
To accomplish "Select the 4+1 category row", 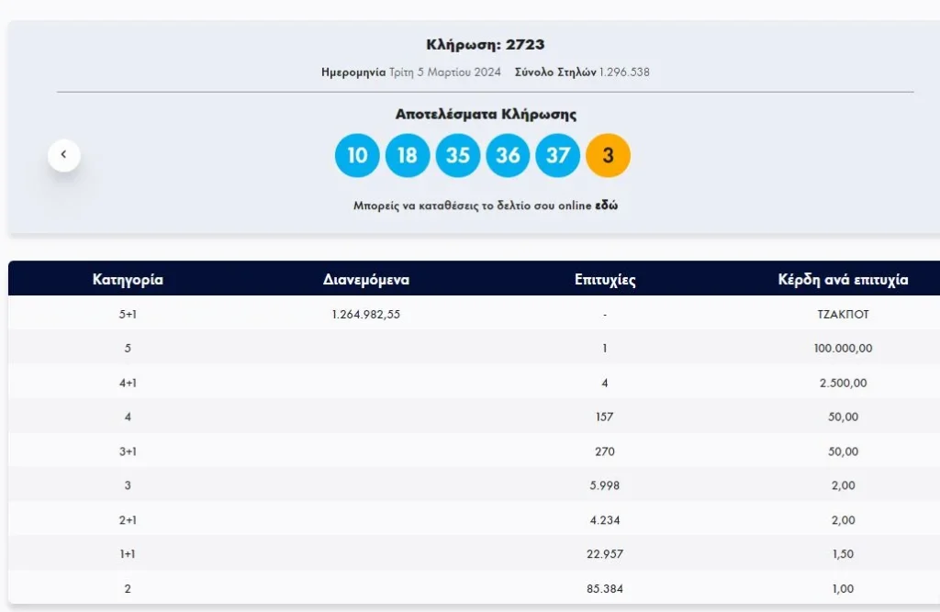I will coord(128,383).
